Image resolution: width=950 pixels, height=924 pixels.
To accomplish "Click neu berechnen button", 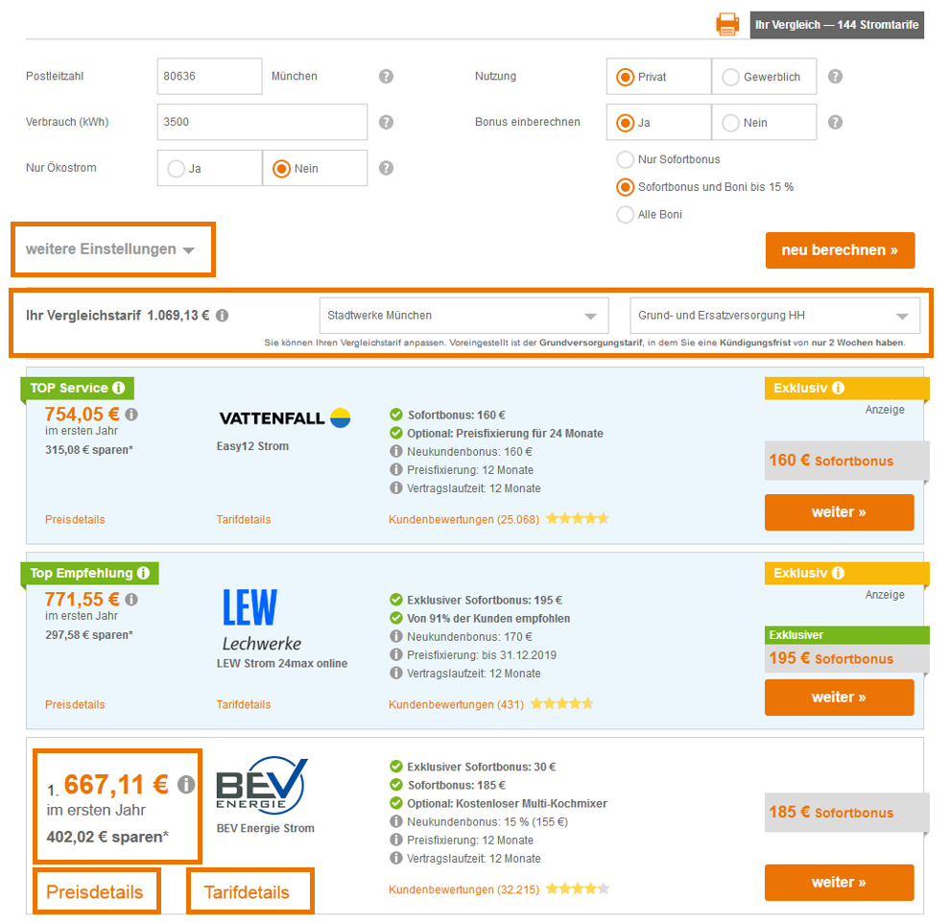I will [x=840, y=250].
